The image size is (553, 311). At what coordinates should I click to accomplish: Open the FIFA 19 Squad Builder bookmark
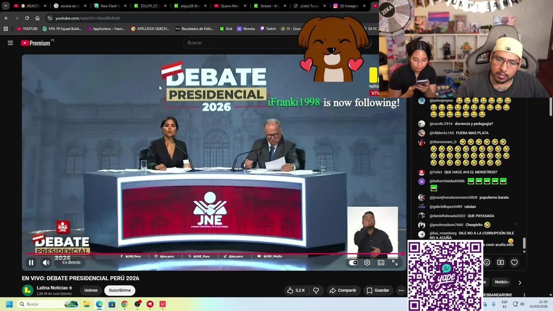[62, 29]
